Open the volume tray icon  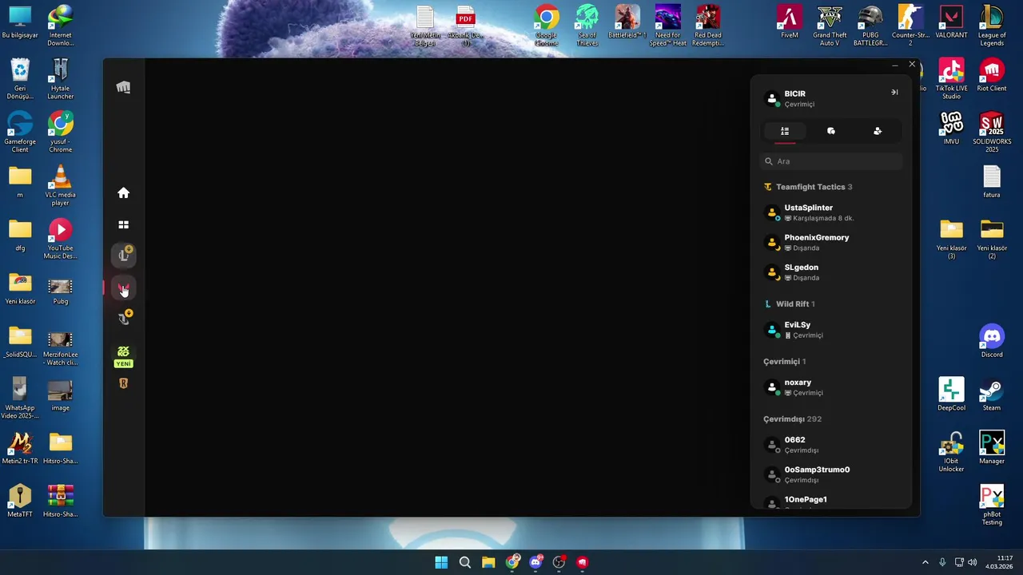click(x=972, y=562)
